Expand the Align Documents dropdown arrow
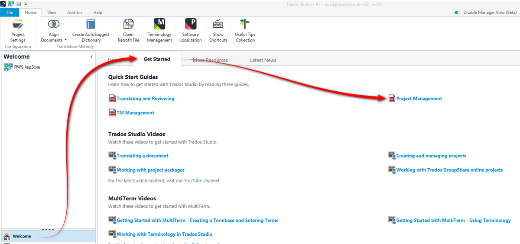The height and width of the screenshot is (244, 520). coord(65,40)
